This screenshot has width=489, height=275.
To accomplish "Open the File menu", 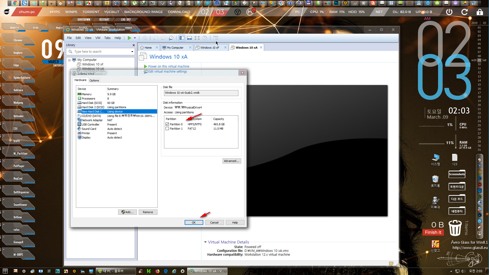I will tap(69, 38).
